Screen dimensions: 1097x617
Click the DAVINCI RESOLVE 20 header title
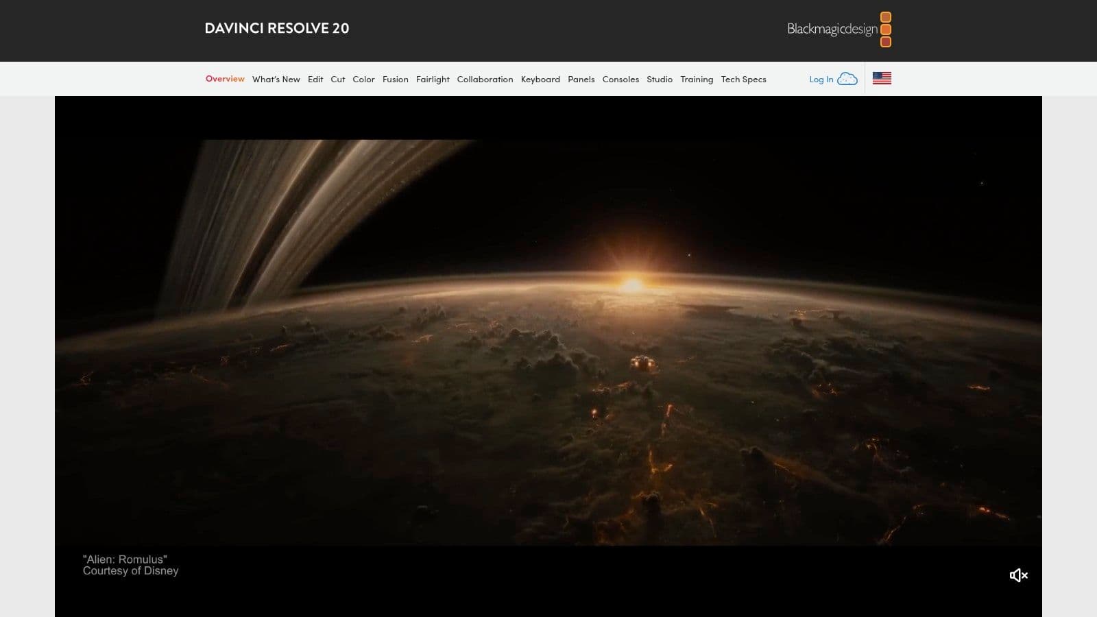tap(277, 28)
